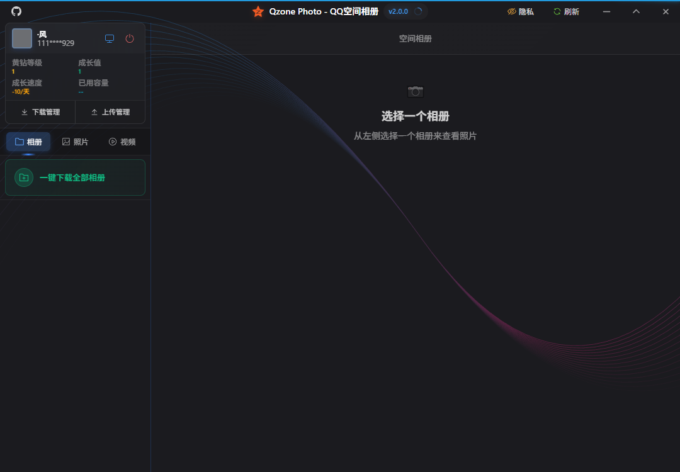
Task: Click the green folder download icon
Action: pos(24,177)
